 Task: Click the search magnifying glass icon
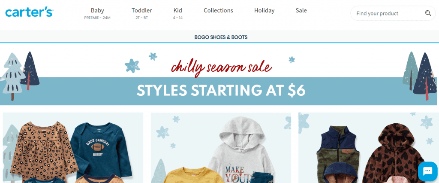428,13
